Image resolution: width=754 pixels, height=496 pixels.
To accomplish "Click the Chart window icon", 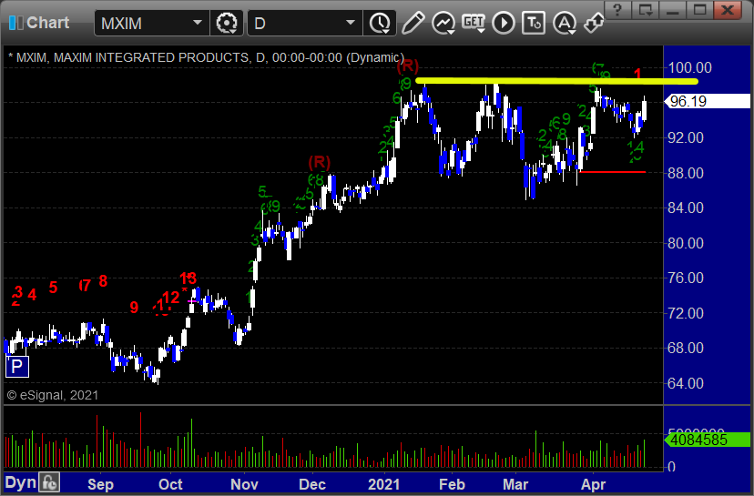I will click(x=15, y=23).
